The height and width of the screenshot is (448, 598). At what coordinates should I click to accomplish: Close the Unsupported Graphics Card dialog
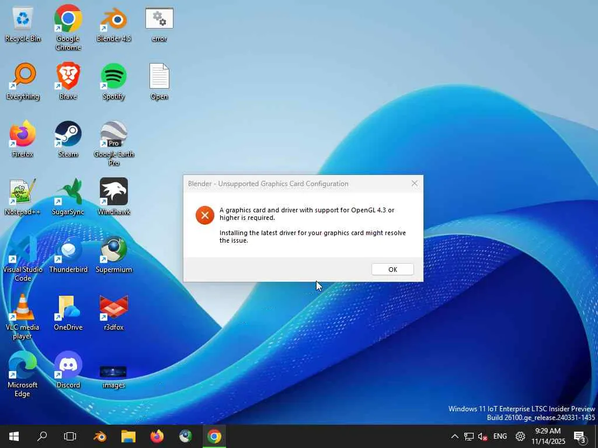415,184
